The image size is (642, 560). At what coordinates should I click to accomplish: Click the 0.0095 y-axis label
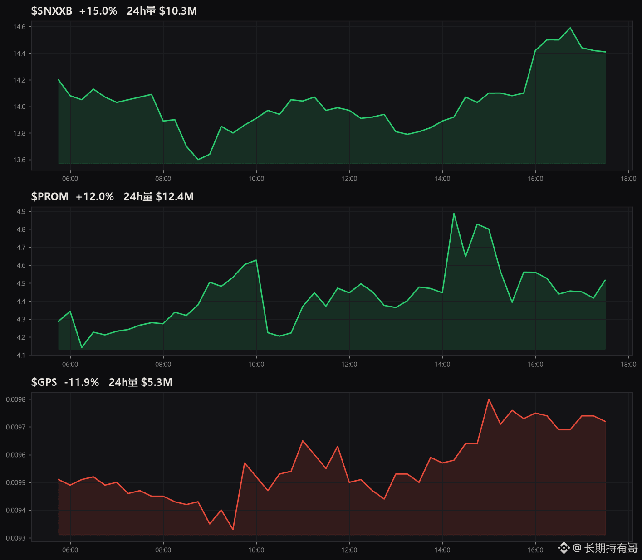click(x=16, y=482)
